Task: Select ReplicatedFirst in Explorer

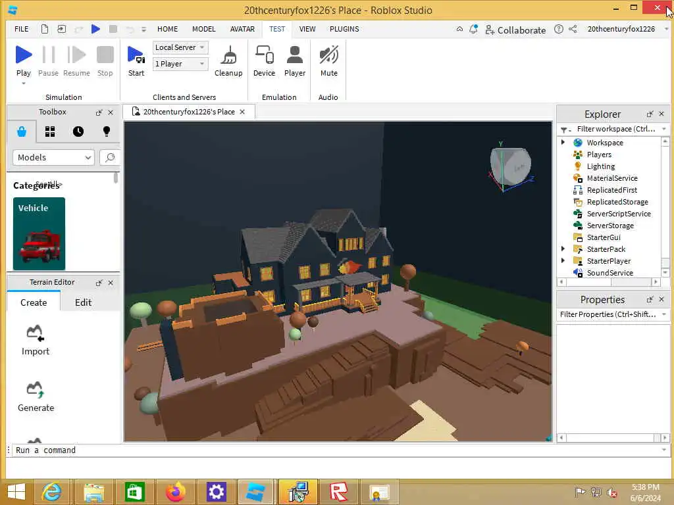Action: 611,190
